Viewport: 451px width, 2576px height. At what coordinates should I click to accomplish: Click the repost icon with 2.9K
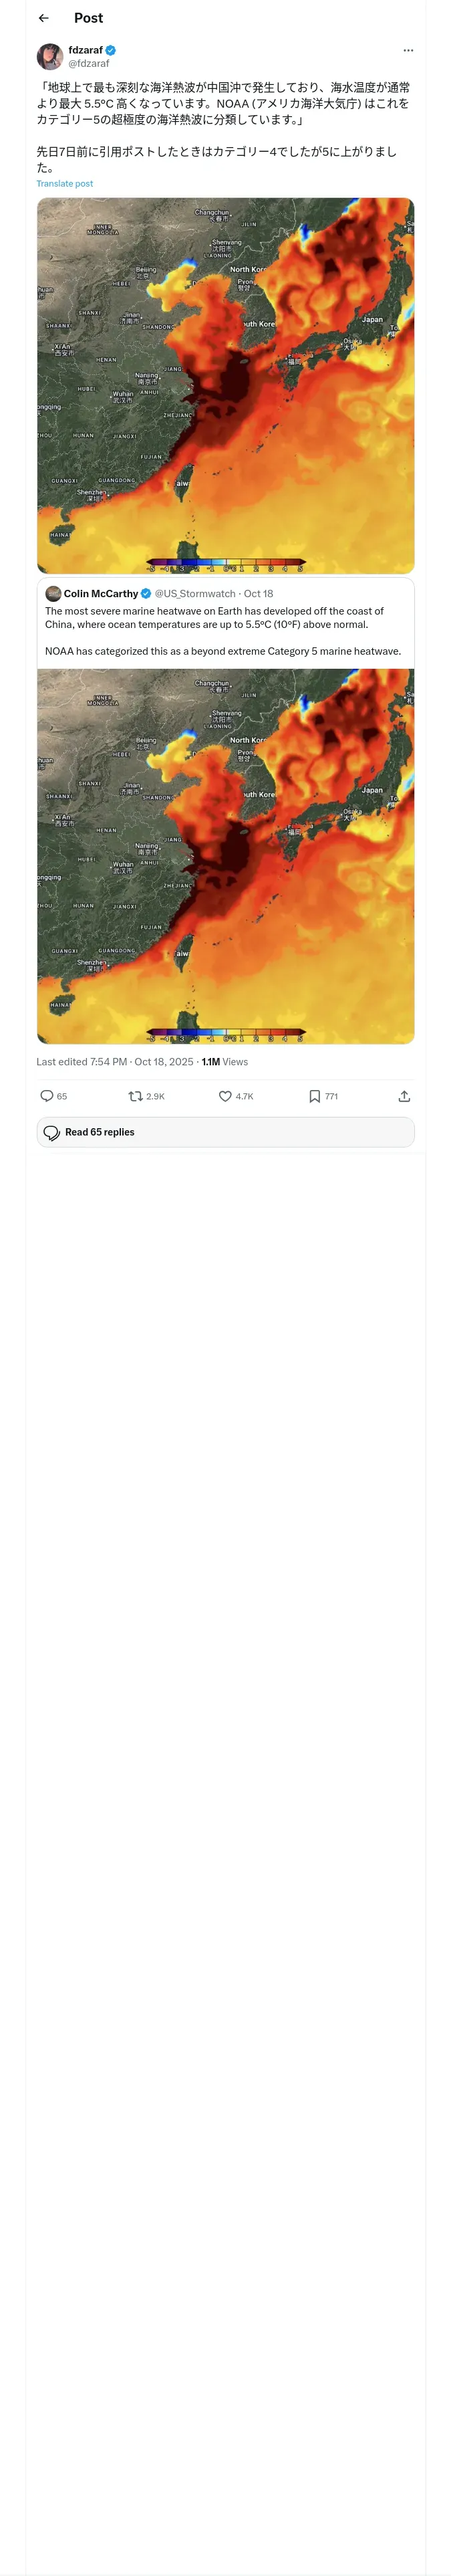[x=136, y=1096]
